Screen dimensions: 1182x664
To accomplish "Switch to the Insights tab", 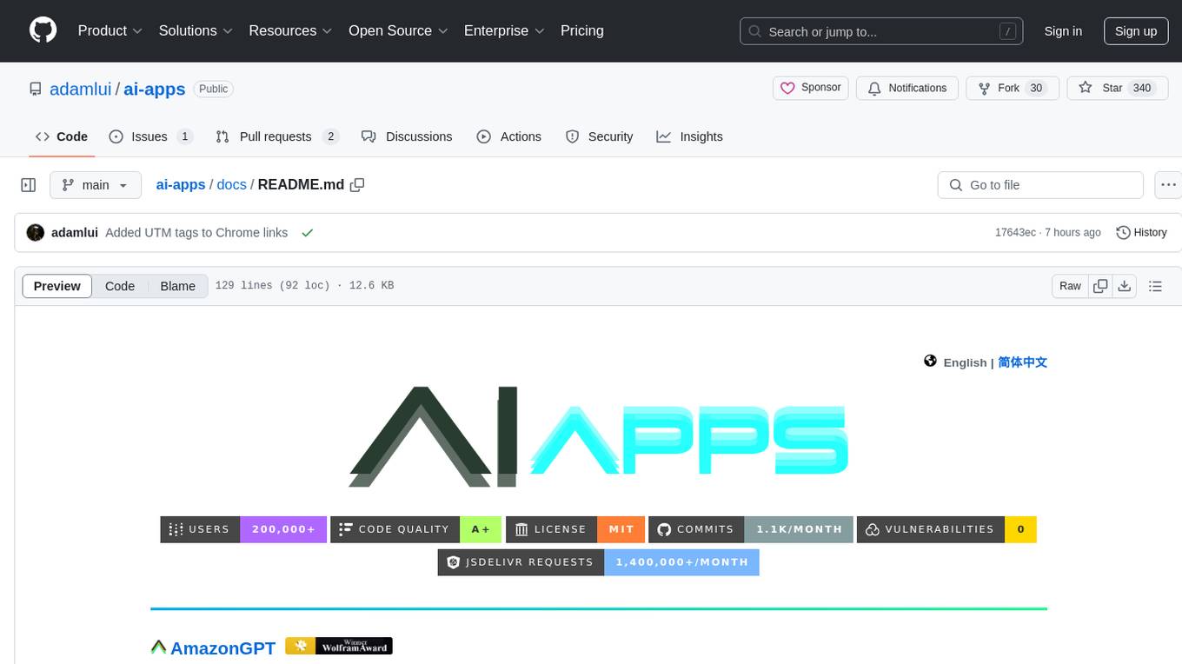I will 689,136.
